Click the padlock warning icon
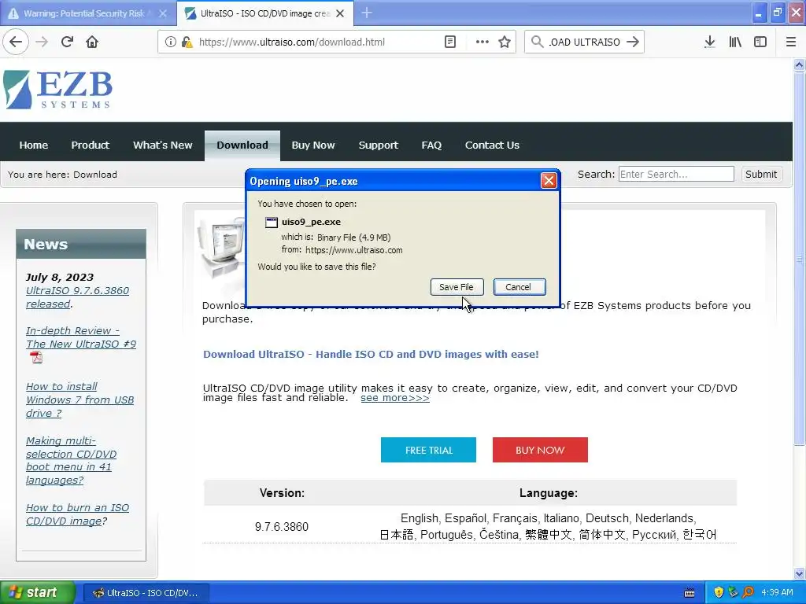 coord(187,42)
